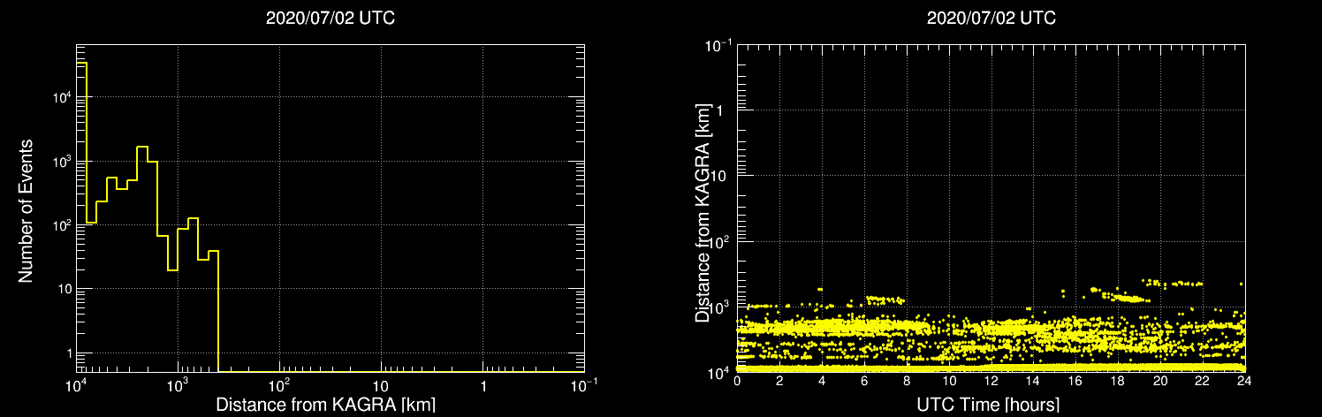Select the 'Number of Events' axis label
Viewport: 1322px width, 417px height.
(x=26, y=210)
